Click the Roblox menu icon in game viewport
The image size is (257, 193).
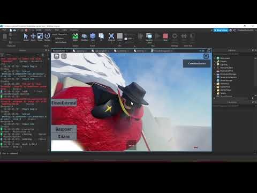coord(57,56)
